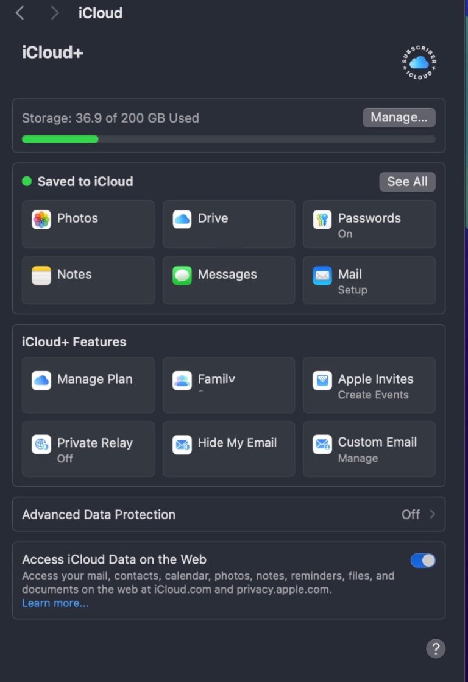Open the iCloud Drive icon

click(182, 220)
